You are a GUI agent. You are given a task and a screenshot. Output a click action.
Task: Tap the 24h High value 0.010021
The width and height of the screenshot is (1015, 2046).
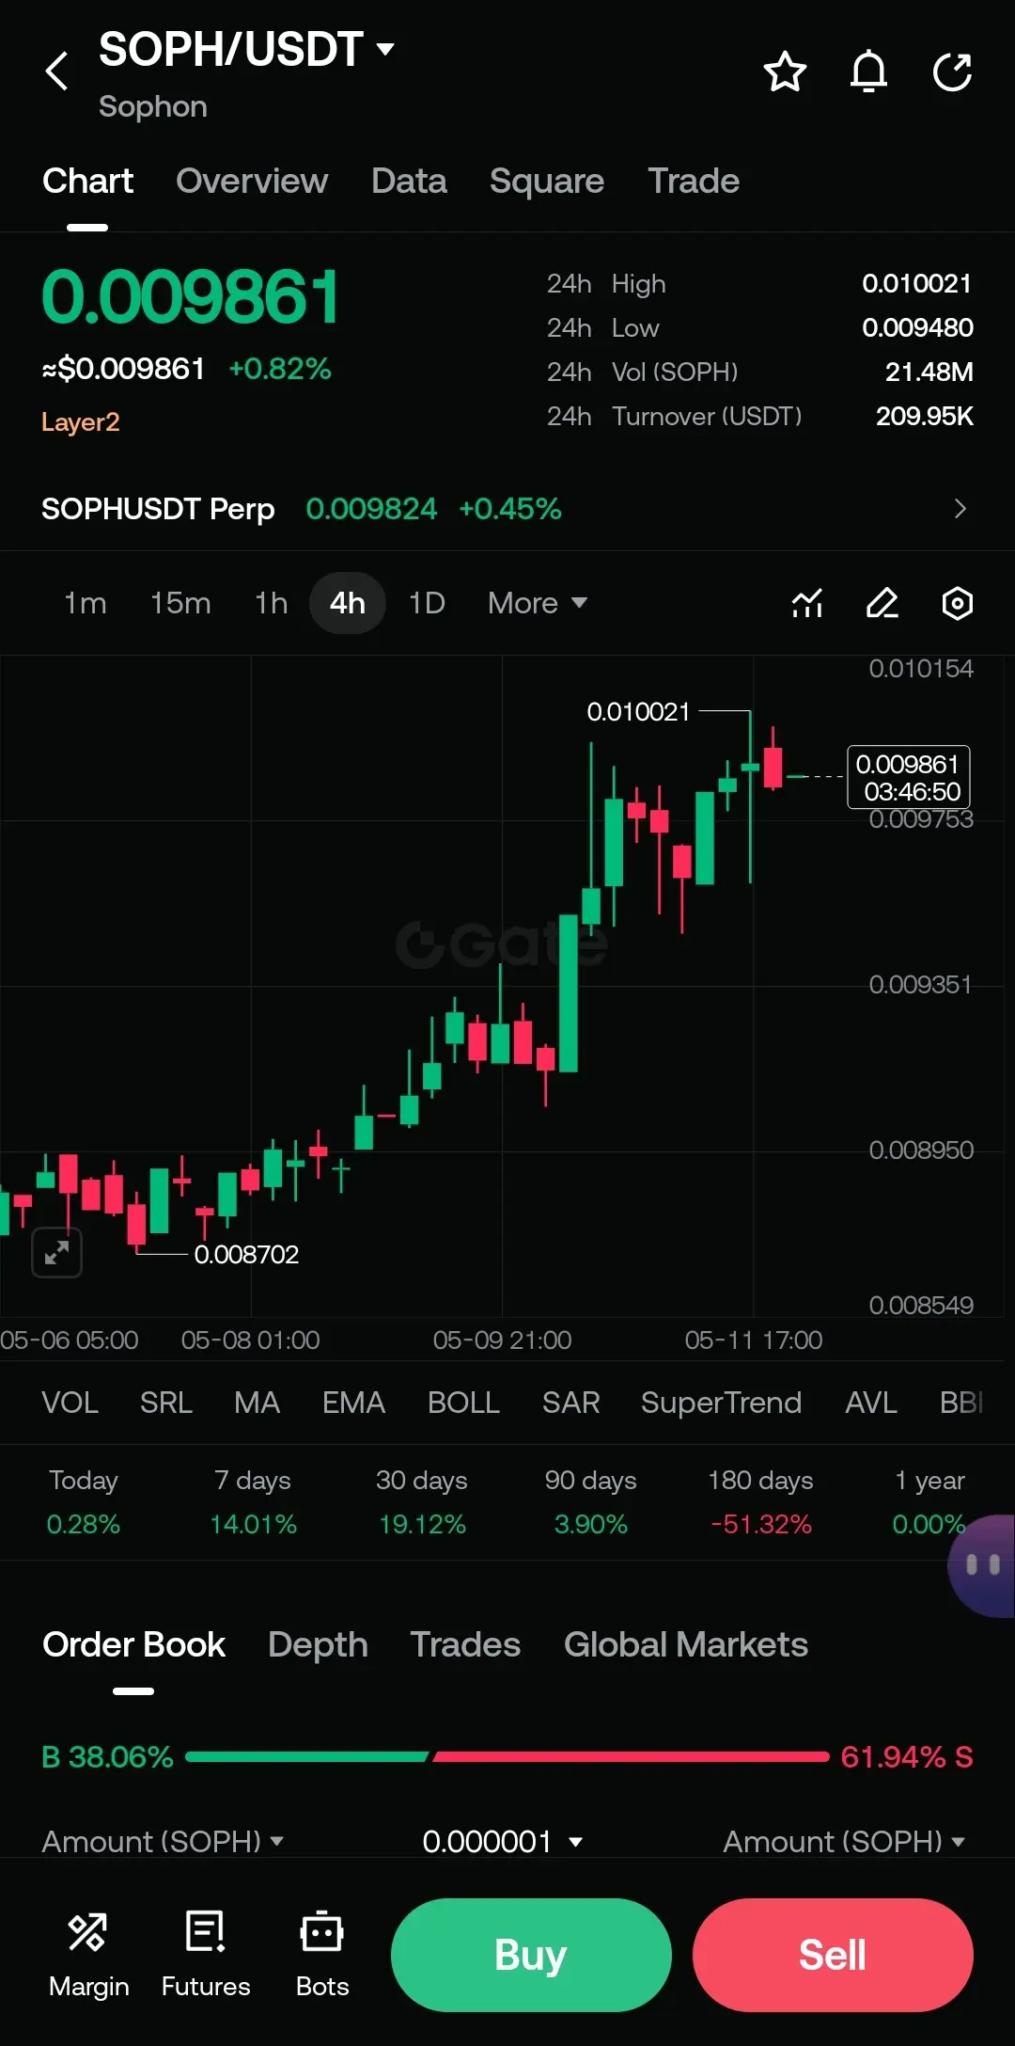click(917, 283)
